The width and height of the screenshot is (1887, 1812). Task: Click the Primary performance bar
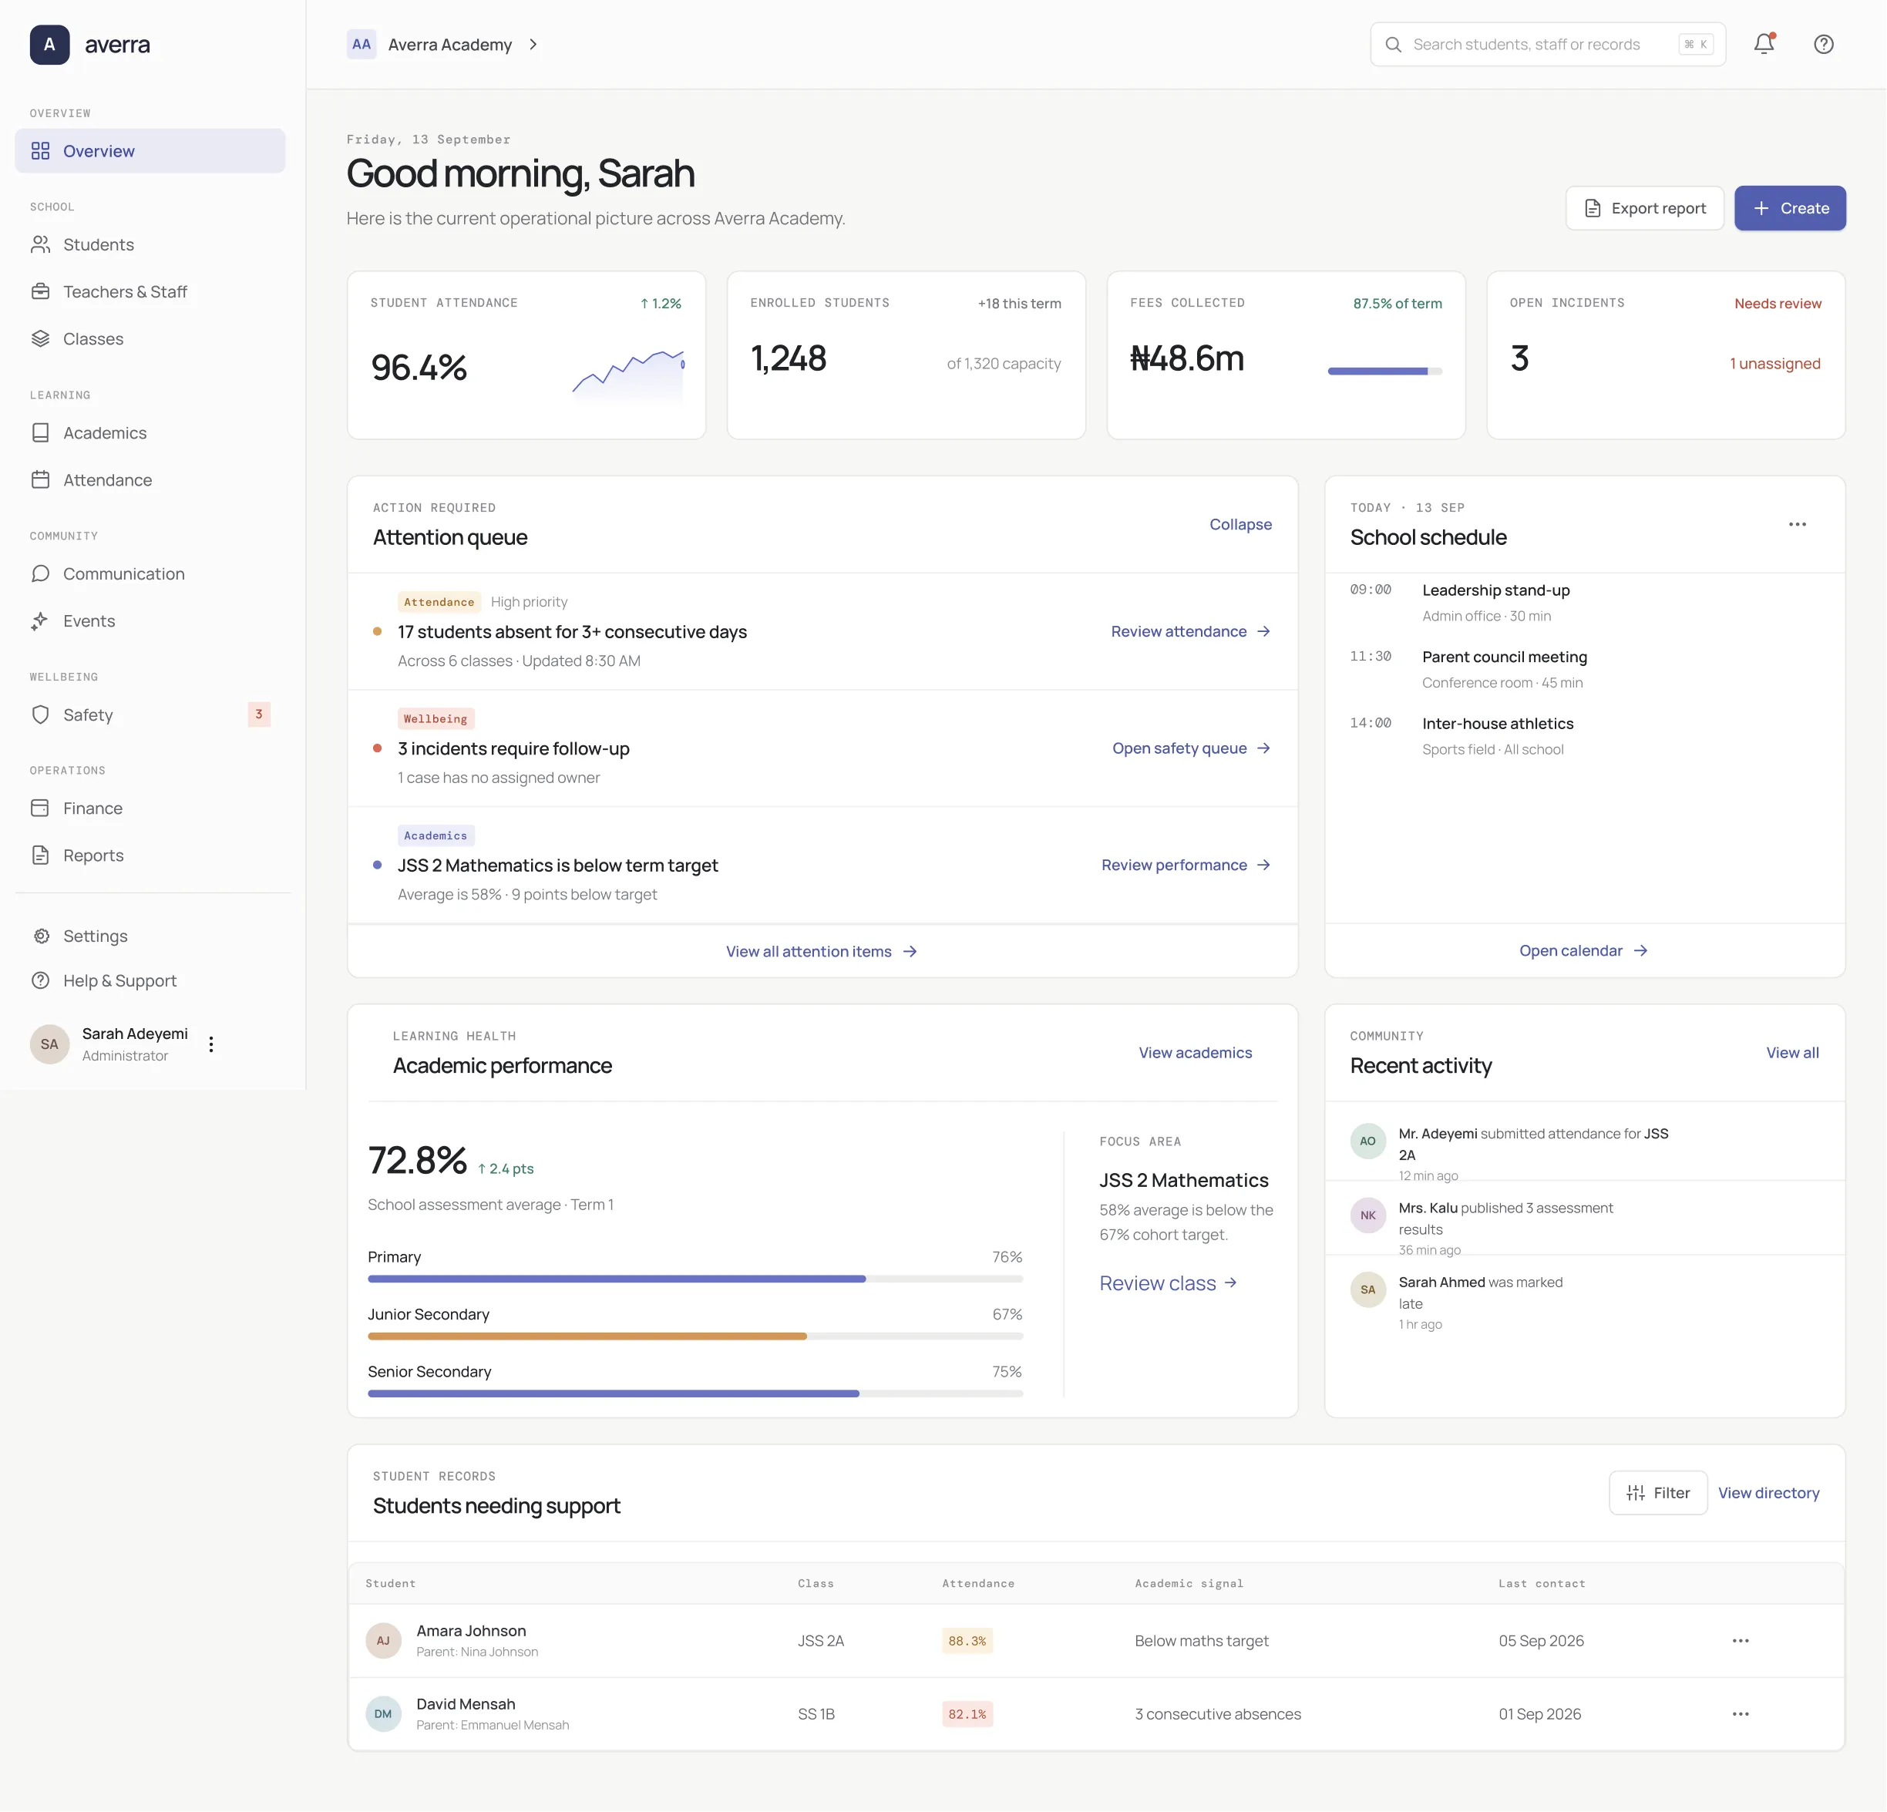[695, 1279]
